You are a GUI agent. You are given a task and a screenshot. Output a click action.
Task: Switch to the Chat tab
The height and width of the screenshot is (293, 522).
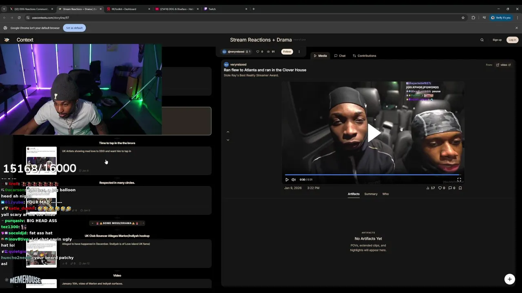coord(340,56)
